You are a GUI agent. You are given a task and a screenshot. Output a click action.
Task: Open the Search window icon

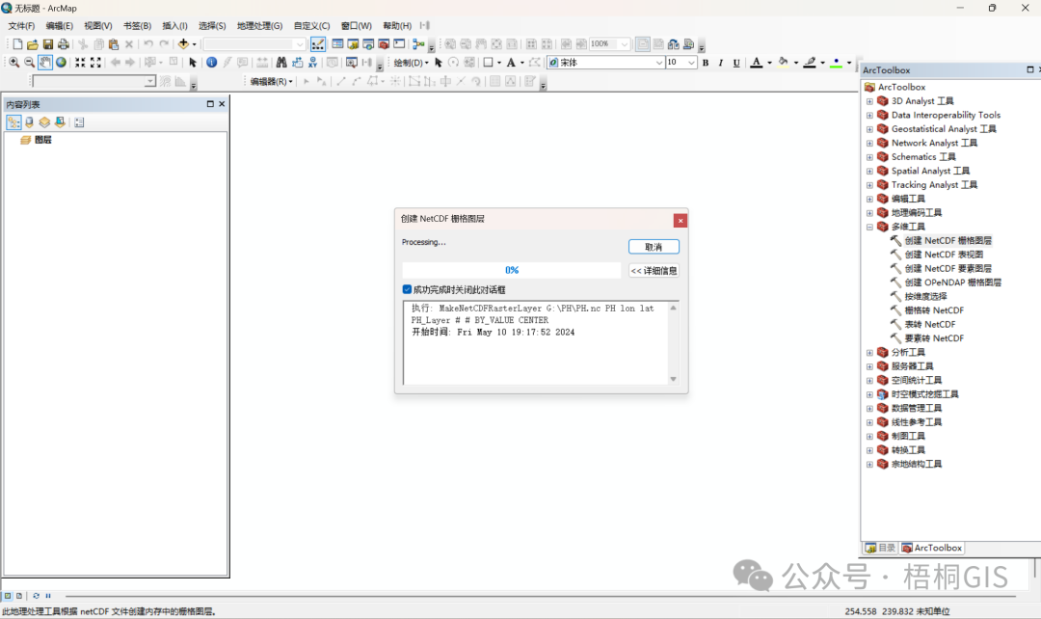pyautogui.click(x=368, y=44)
